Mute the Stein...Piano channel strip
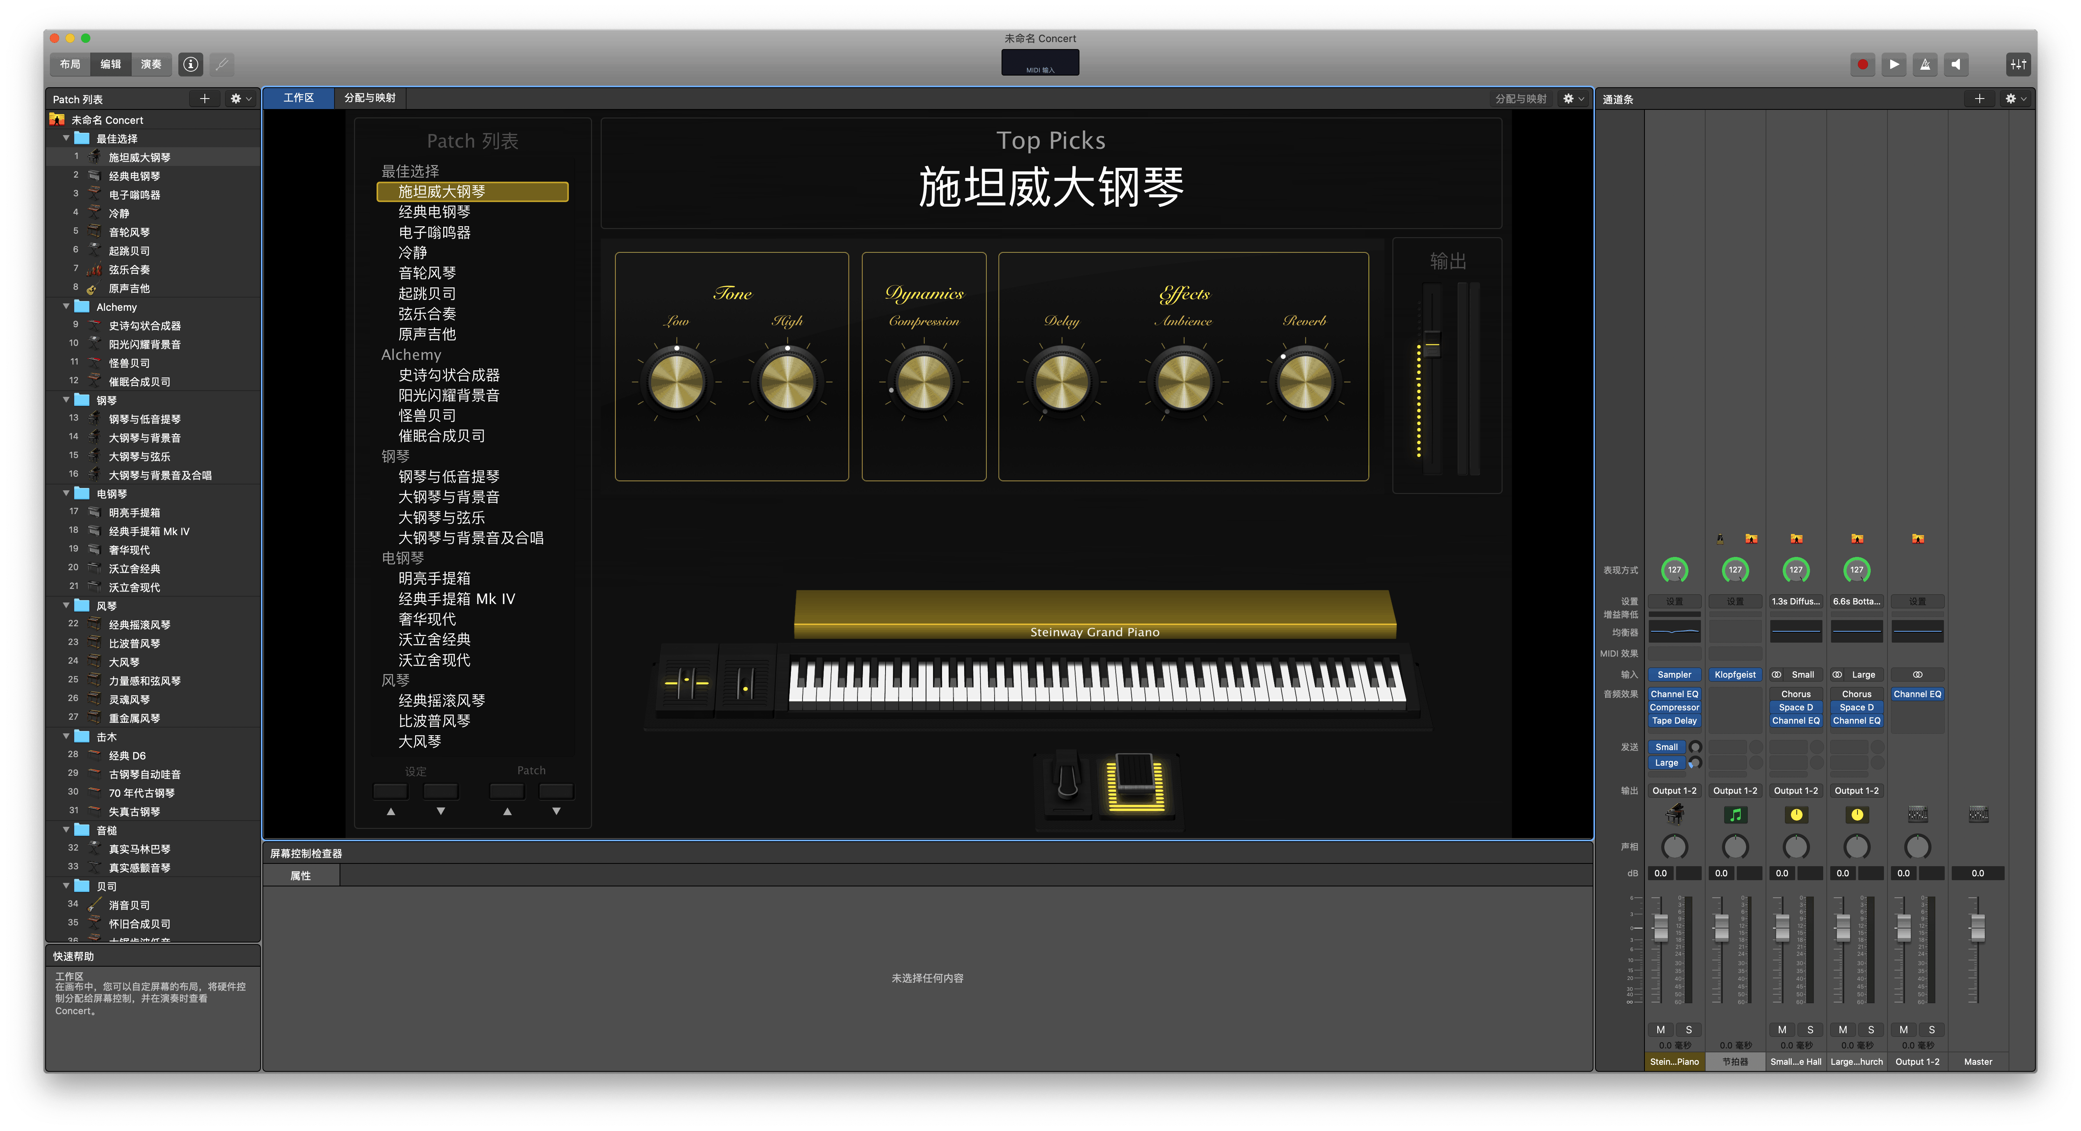This screenshot has width=2081, height=1131. pyautogui.click(x=1660, y=1029)
